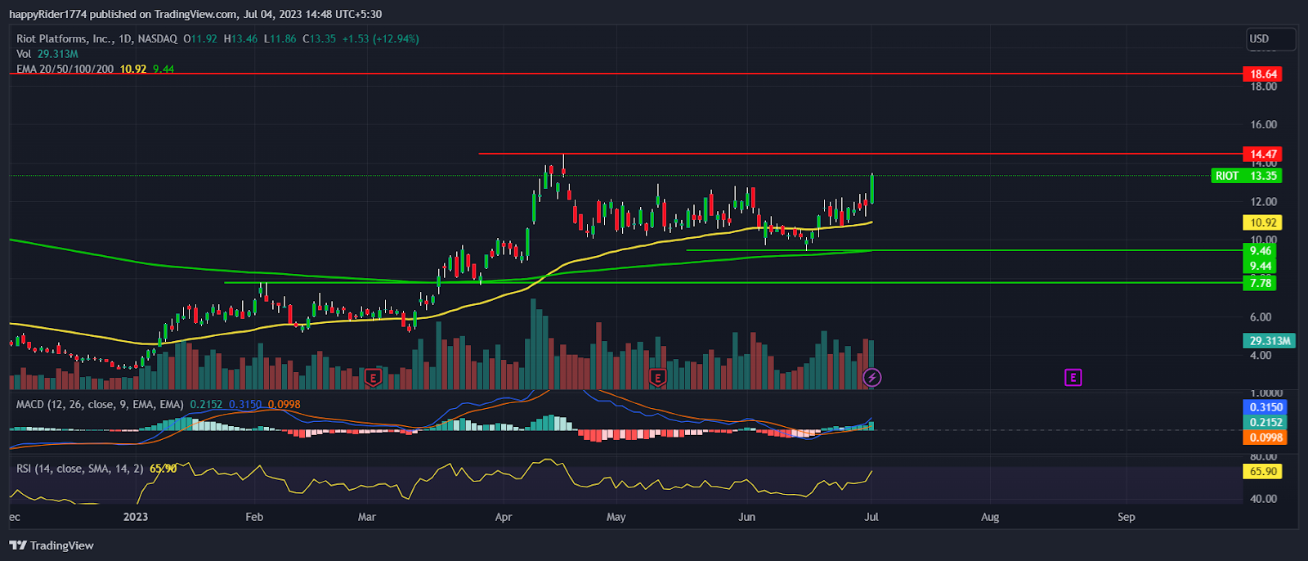
Task: Click the Vol indicator legend
Action: point(47,54)
